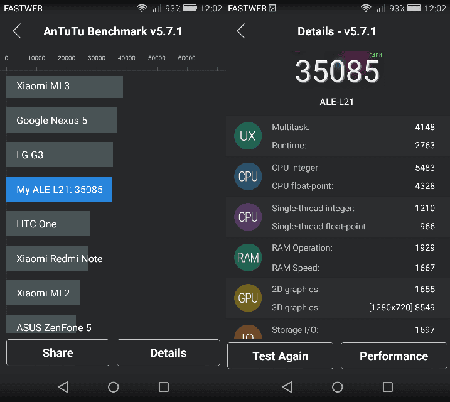Tap the purple CPU single-thread icon
Viewport: 450px width, 402px height.
[247, 217]
